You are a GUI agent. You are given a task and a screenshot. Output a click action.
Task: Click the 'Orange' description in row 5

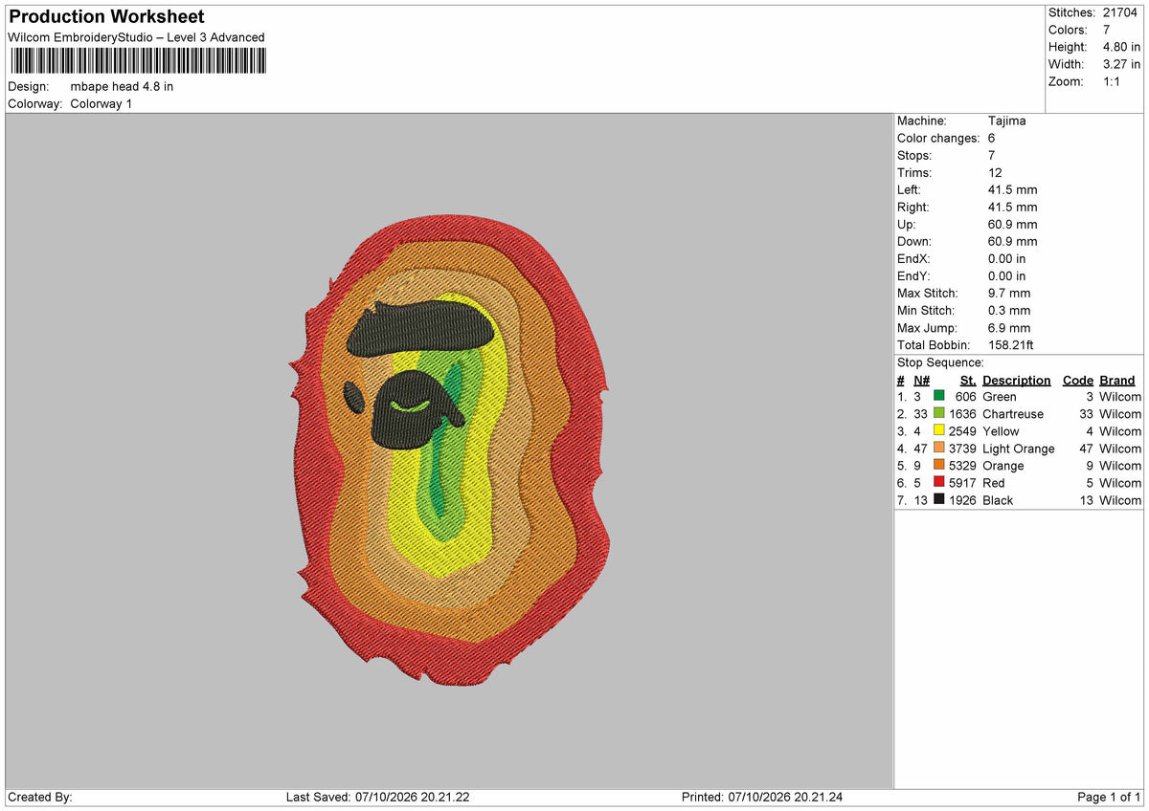pos(1003,466)
